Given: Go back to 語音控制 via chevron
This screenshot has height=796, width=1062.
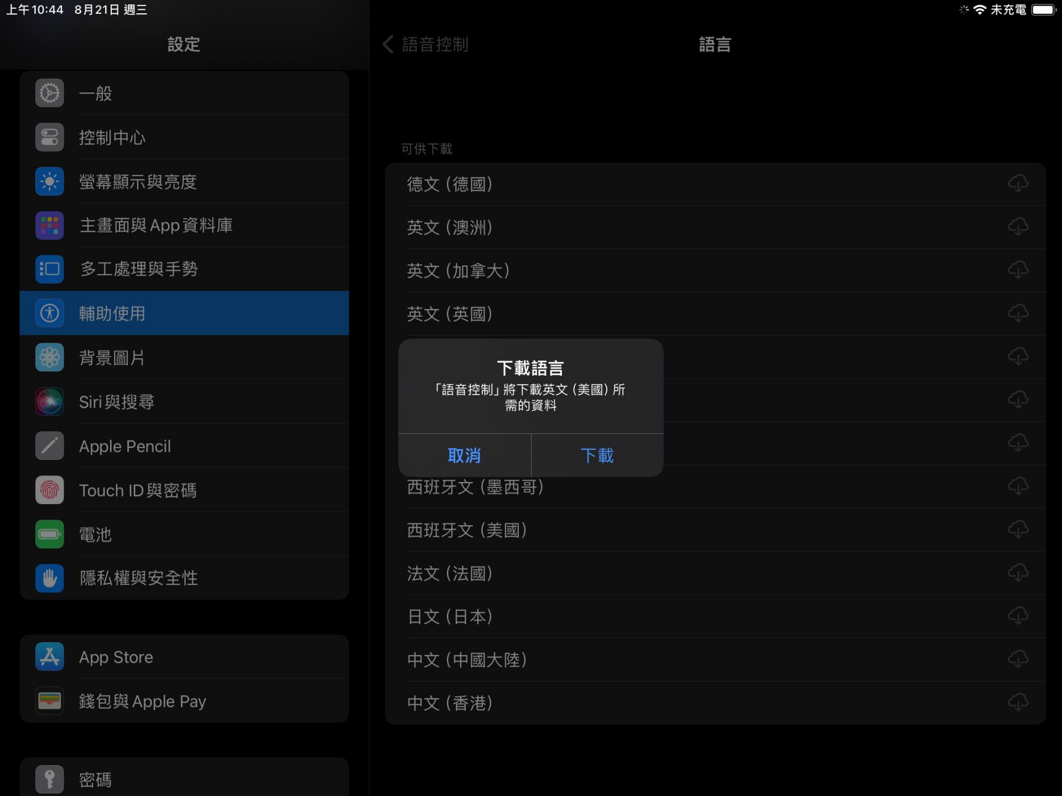Looking at the screenshot, I should point(388,44).
